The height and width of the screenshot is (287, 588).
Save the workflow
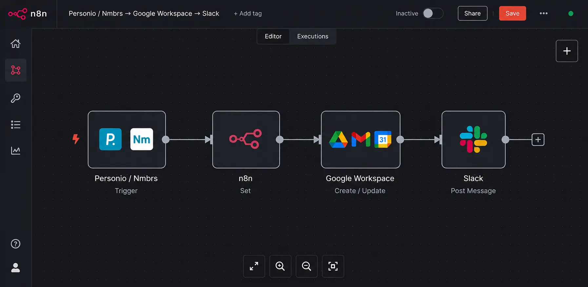pyautogui.click(x=512, y=13)
